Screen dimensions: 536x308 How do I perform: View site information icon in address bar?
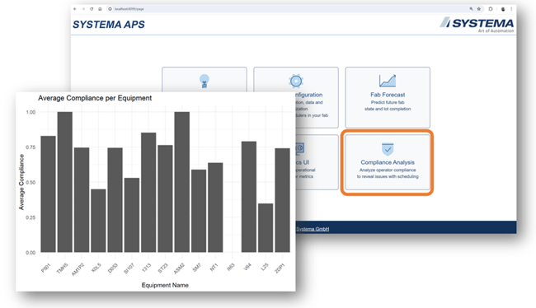[110, 9]
